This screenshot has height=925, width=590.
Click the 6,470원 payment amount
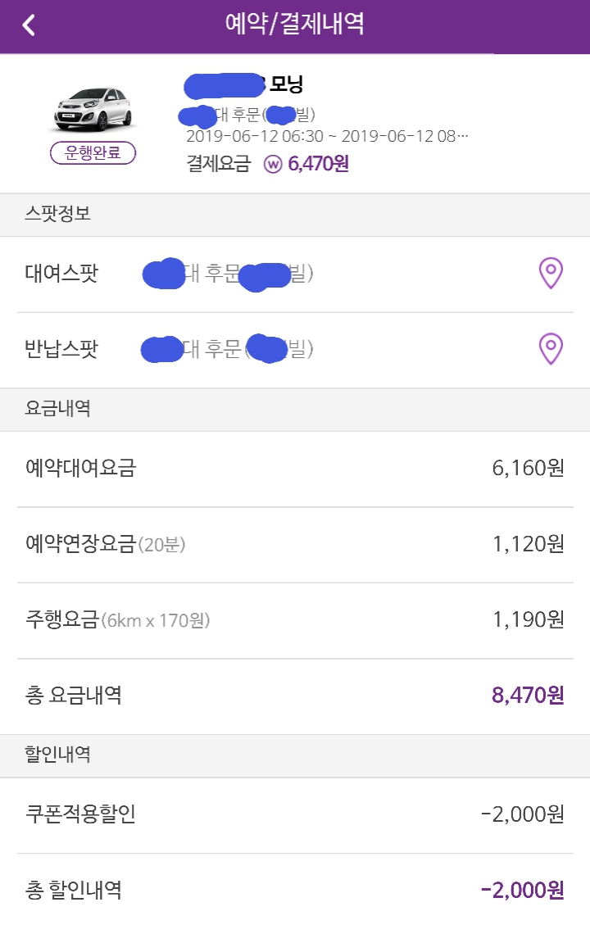[319, 164]
